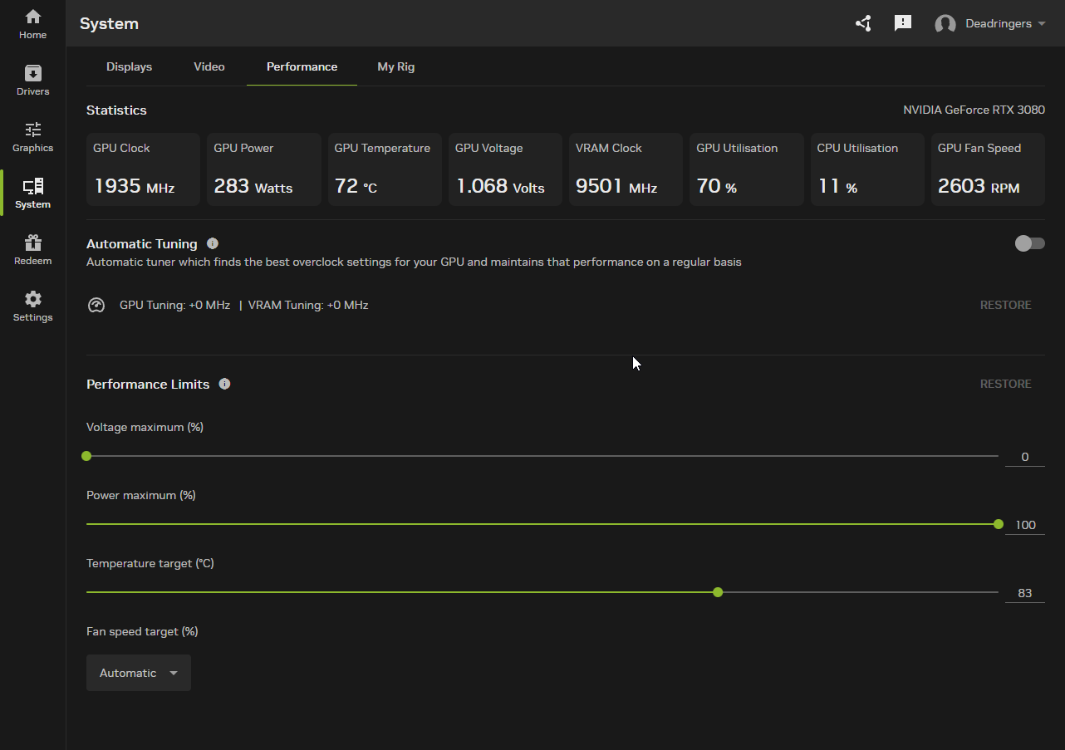Screen dimensions: 1065x750
Task: Open the My Rig tab
Action: [x=395, y=66]
